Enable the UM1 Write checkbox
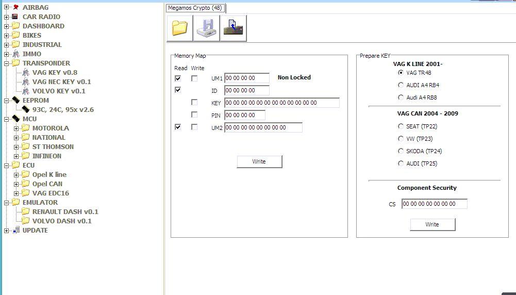Viewport: 516px width, 295px height. 194,78
